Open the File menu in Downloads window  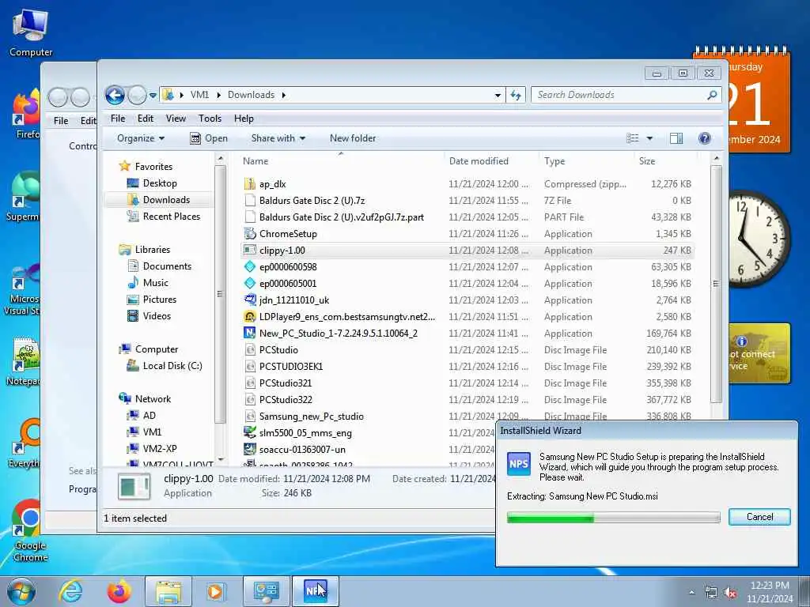click(x=118, y=119)
